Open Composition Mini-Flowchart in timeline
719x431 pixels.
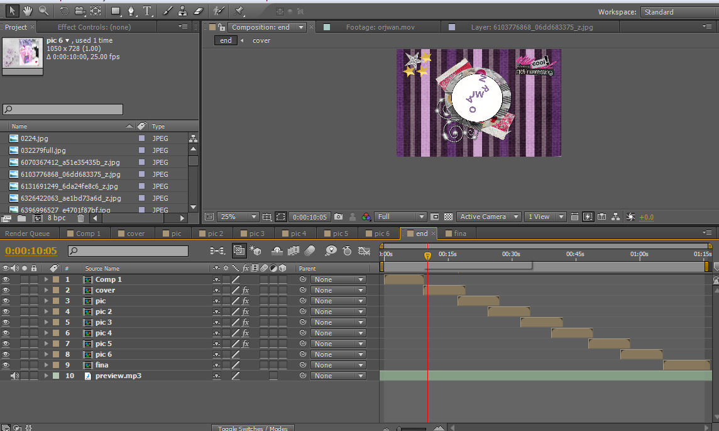[x=217, y=250]
